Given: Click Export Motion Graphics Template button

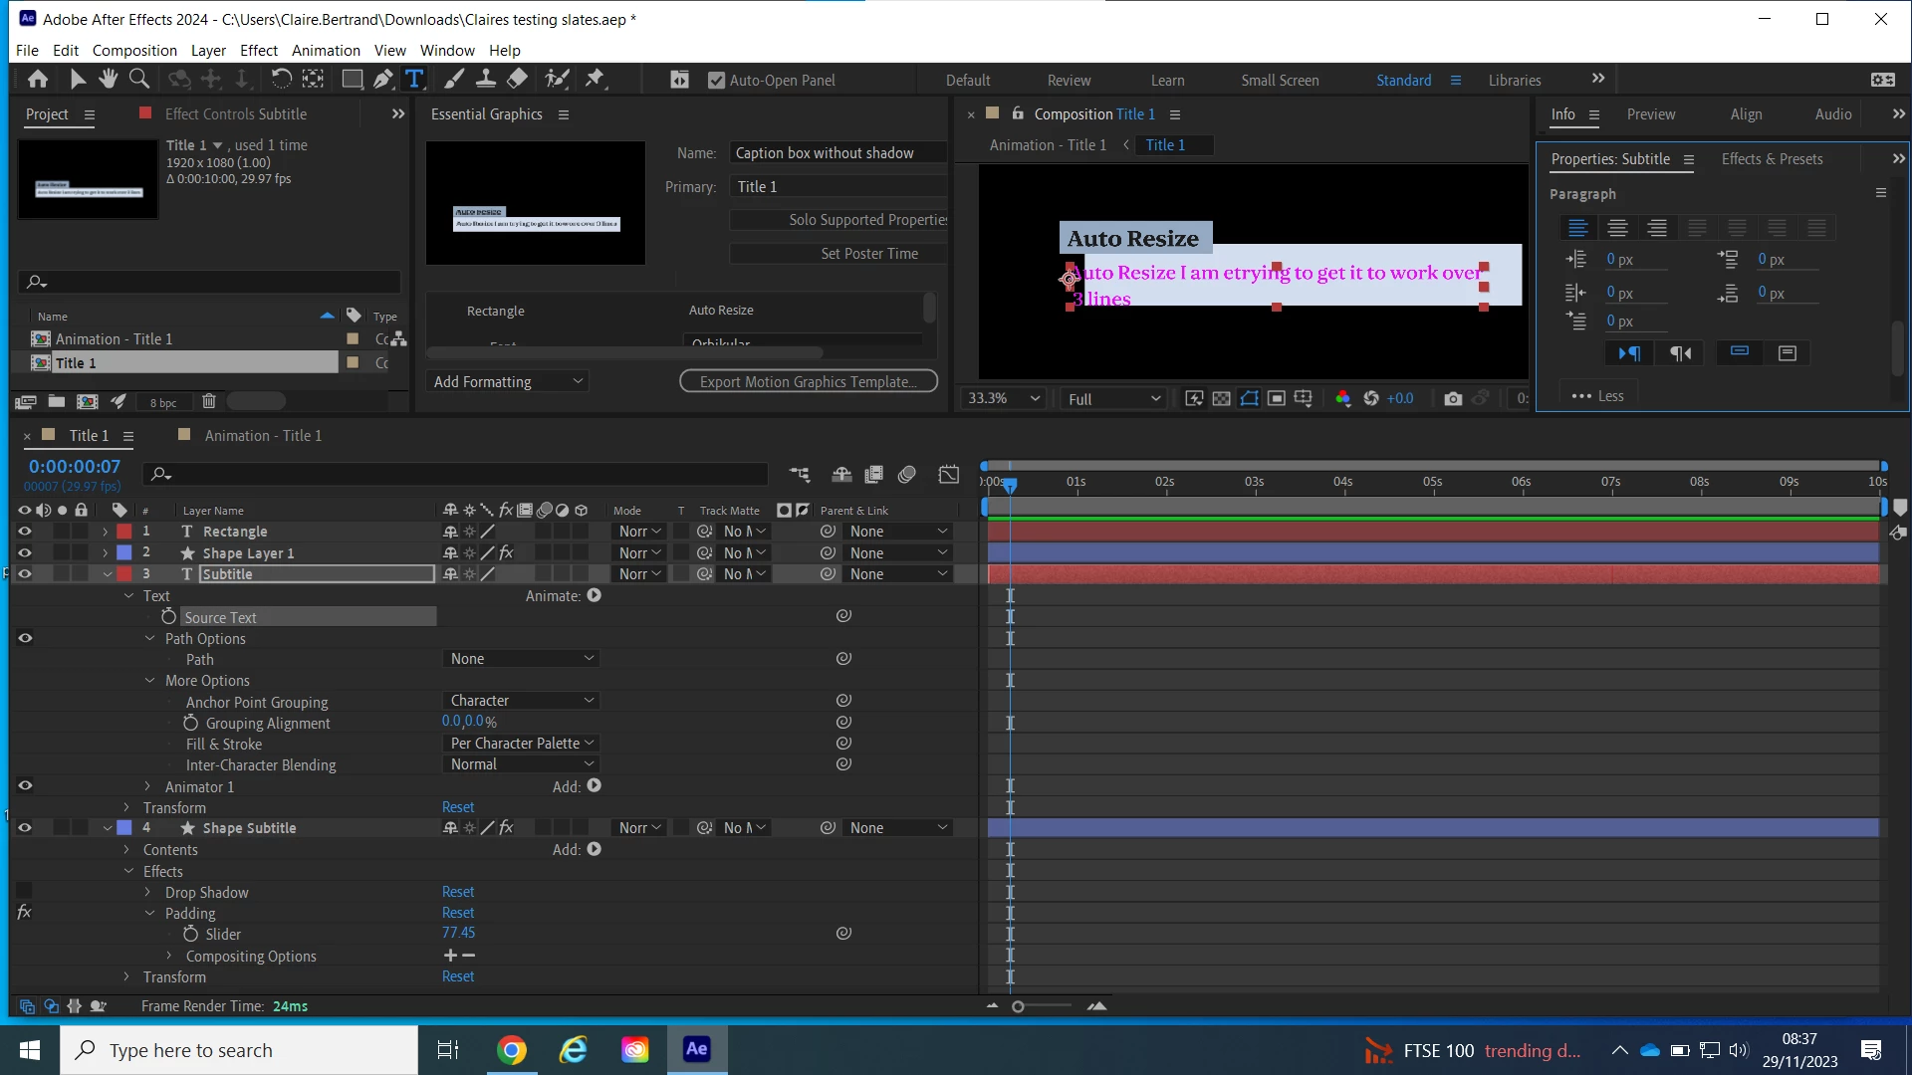Looking at the screenshot, I should coord(808,381).
